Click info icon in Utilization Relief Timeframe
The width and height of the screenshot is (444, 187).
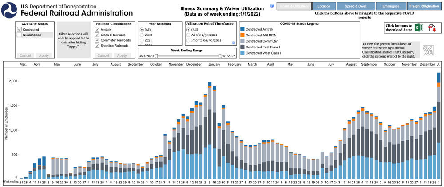click(x=233, y=43)
